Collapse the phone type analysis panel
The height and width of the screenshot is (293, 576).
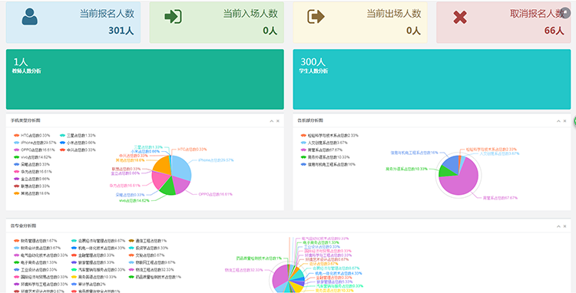tap(271, 120)
